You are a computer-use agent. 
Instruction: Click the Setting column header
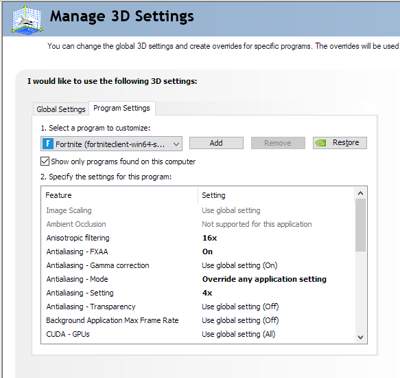point(277,195)
